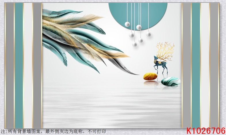Click the teal half-circle at top
This screenshot has height=135, width=226.
coord(138,16)
